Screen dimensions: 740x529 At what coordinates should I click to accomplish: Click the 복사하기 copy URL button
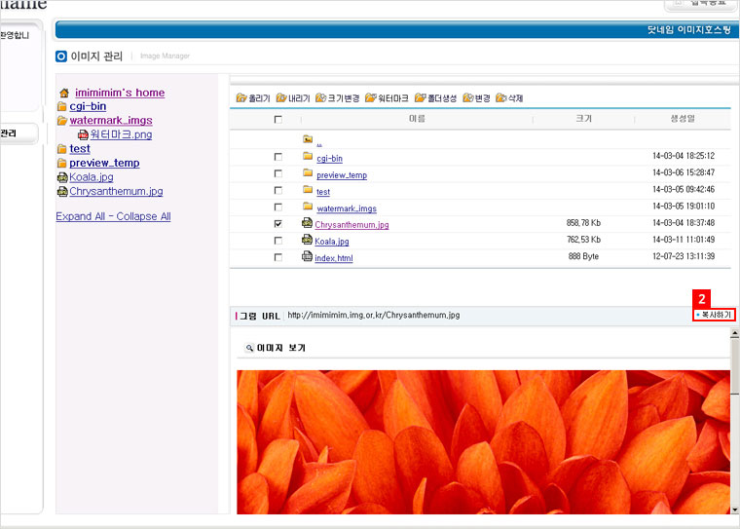(x=714, y=315)
